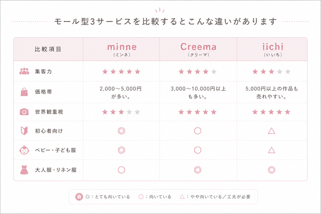Screen dimensions: 321x214
Task: Click the dress icon beside 大人服・リネン服
Action: click(24, 170)
